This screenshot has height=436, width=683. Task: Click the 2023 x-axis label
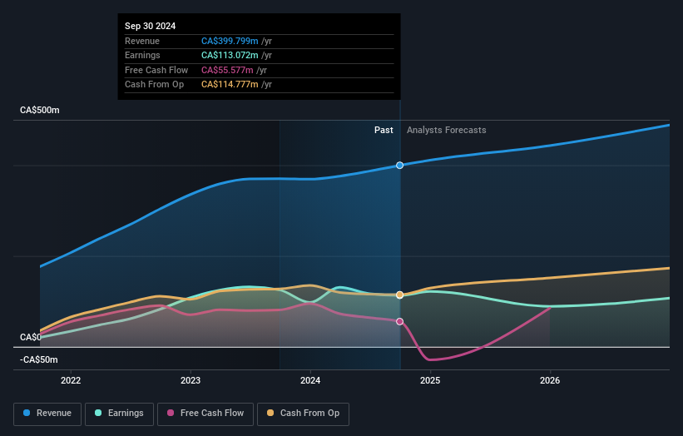(191, 380)
